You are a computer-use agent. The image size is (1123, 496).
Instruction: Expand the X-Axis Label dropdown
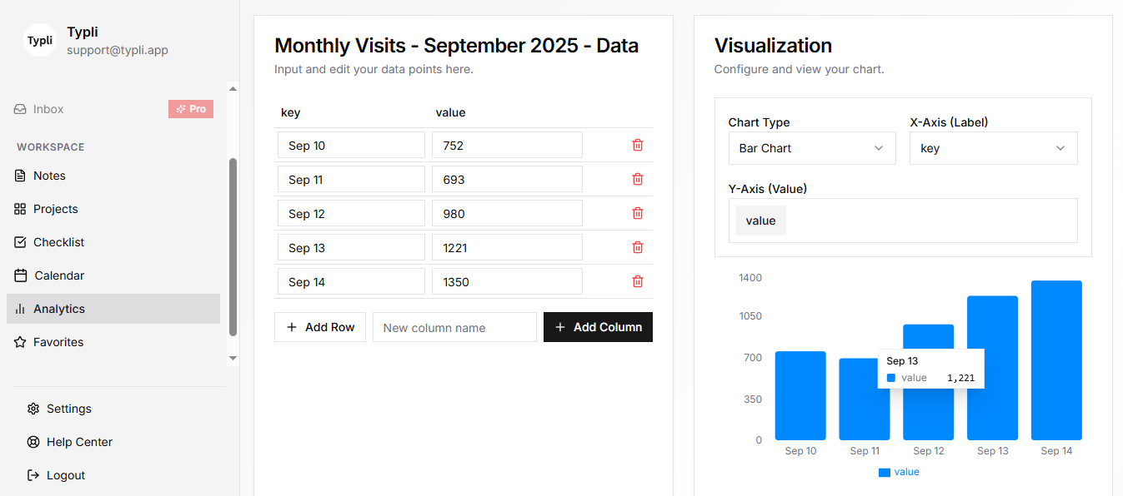(x=993, y=148)
